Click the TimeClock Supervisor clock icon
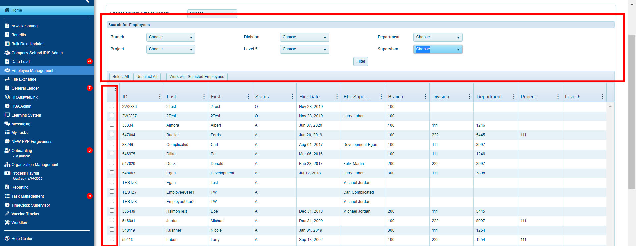This screenshot has width=636, height=246. (7, 205)
